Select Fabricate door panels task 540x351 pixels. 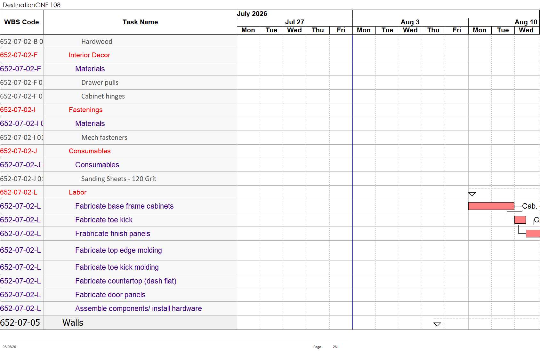coord(110,295)
